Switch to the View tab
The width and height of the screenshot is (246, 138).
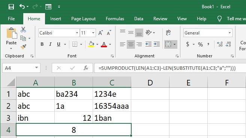[182, 19]
